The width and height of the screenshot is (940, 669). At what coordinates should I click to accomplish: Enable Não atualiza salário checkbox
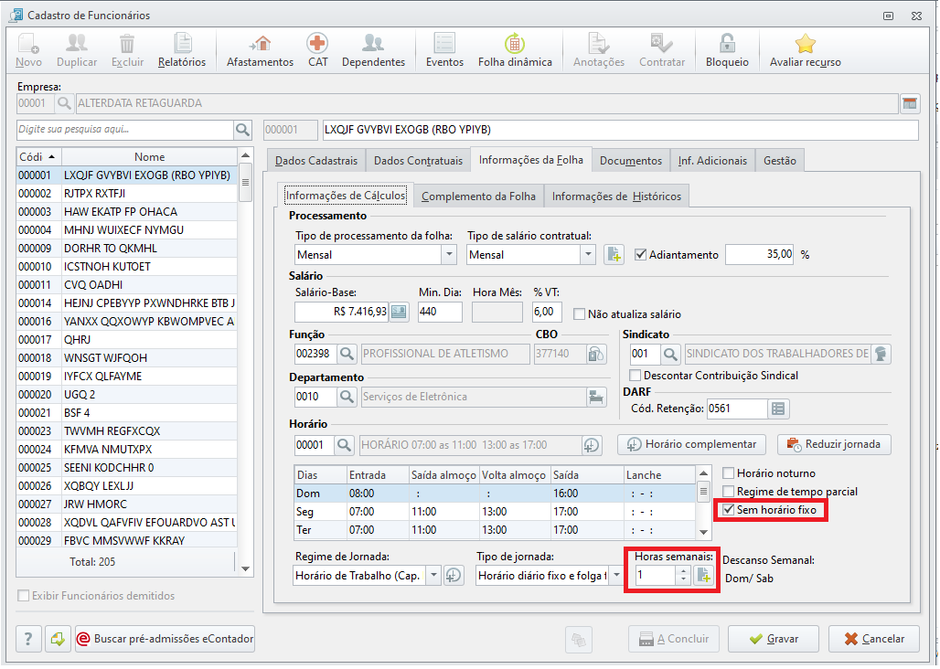[579, 313]
